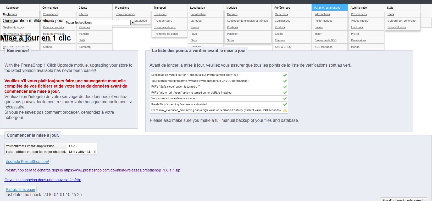
Task: Open Tranches de poids
Action: pyautogui.click(x=166, y=34)
